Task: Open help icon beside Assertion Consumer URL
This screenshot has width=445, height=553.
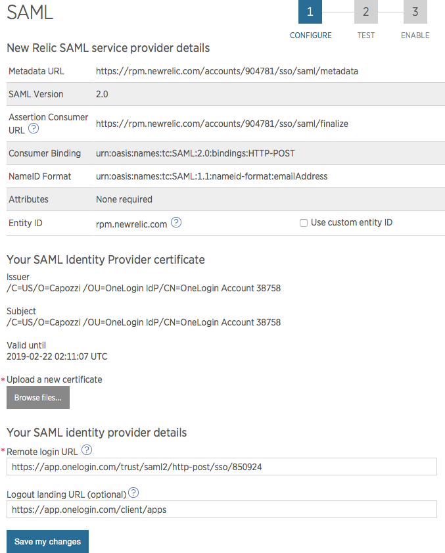Action: tap(34, 129)
